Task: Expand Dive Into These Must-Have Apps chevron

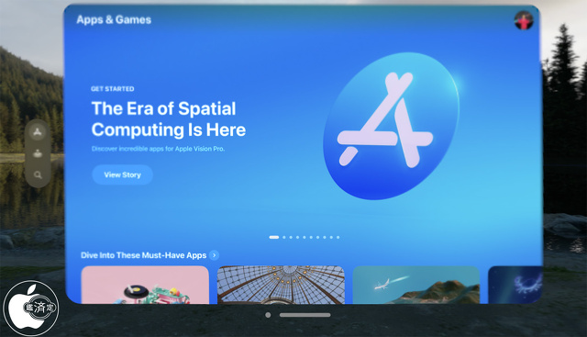Action: click(214, 255)
